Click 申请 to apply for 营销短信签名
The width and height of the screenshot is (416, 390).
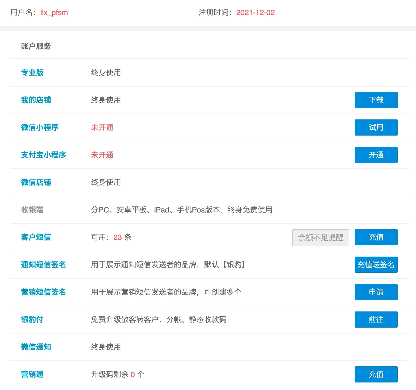point(376,292)
